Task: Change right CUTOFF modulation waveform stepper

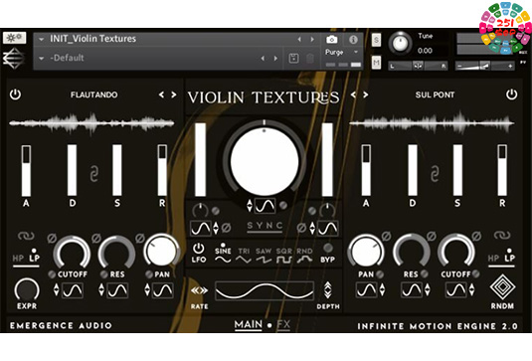Action: pos(472,290)
